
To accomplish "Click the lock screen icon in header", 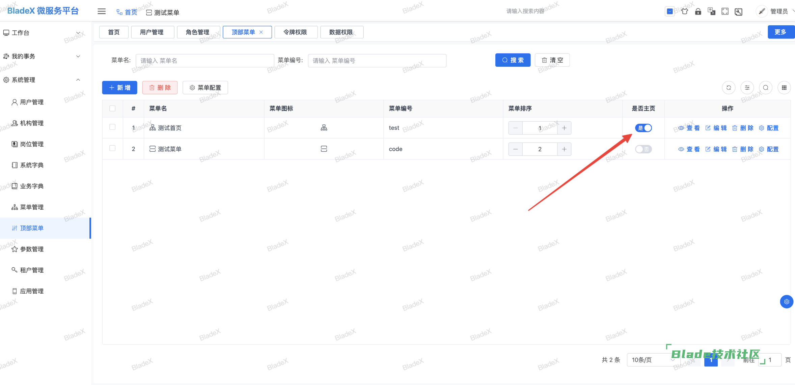I will point(698,11).
